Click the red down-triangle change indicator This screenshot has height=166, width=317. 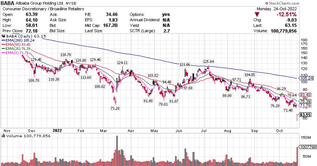[x=257, y=14]
